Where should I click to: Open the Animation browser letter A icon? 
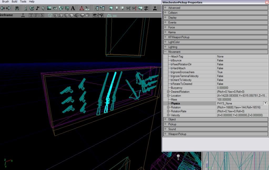[73, 8]
